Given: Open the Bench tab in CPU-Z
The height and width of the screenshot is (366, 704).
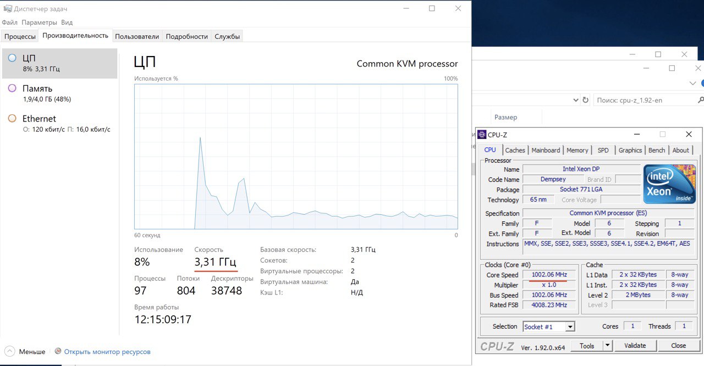Looking at the screenshot, I should (x=657, y=150).
